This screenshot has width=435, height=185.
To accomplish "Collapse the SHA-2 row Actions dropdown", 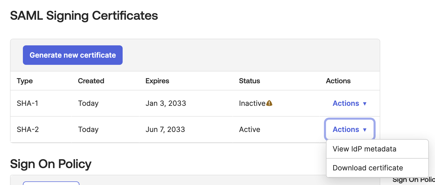I will coord(350,129).
